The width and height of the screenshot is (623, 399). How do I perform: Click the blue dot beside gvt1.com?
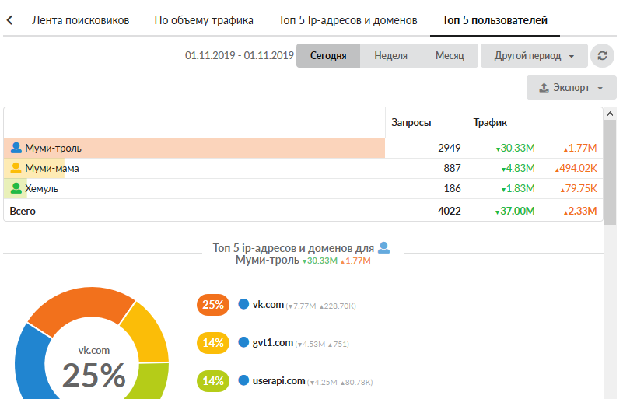coord(243,342)
